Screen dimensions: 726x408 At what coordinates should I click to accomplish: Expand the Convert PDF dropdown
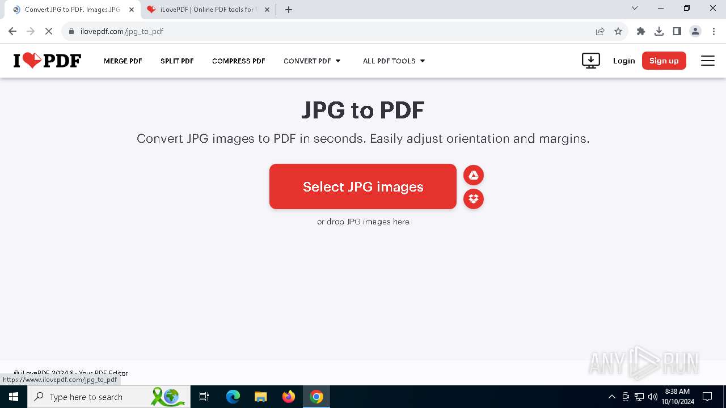tap(312, 61)
